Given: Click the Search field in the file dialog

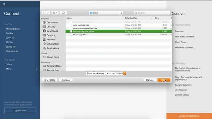Looking at the screenshot, I should pyautogui.click(x=152, y=13).
